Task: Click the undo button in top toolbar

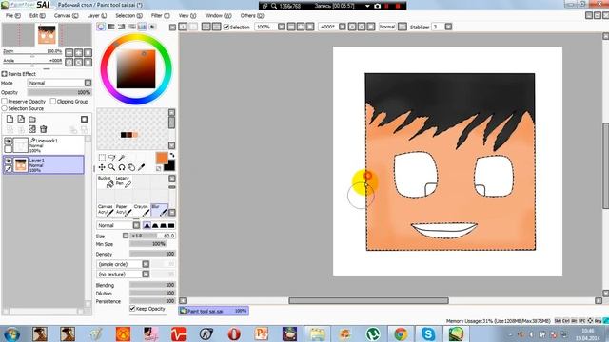Action: [x=183, y=27]
